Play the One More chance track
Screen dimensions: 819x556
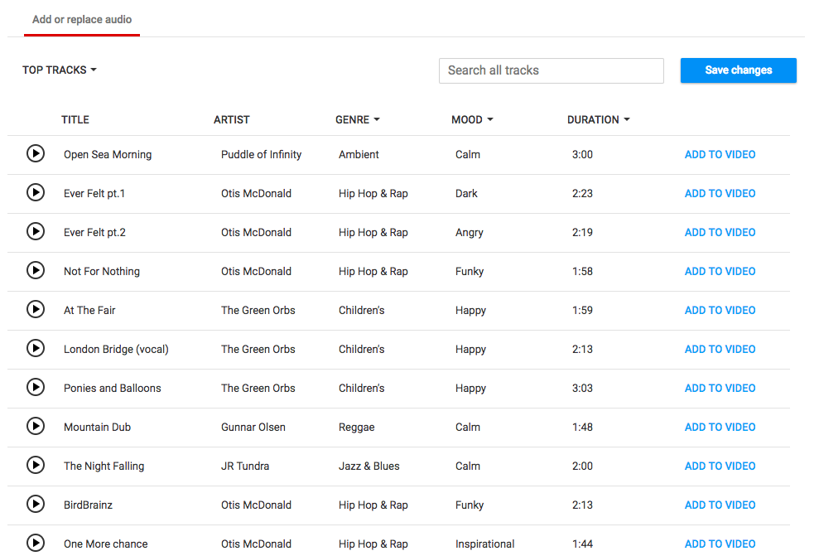(36, 543)
